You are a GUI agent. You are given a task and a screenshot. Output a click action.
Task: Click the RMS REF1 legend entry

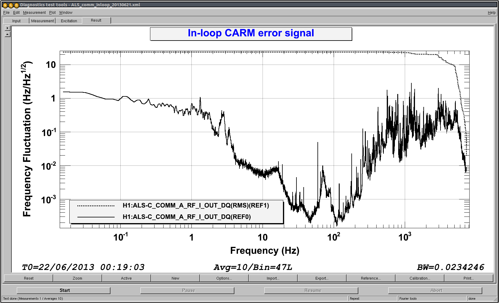click(x=173, y=206)
